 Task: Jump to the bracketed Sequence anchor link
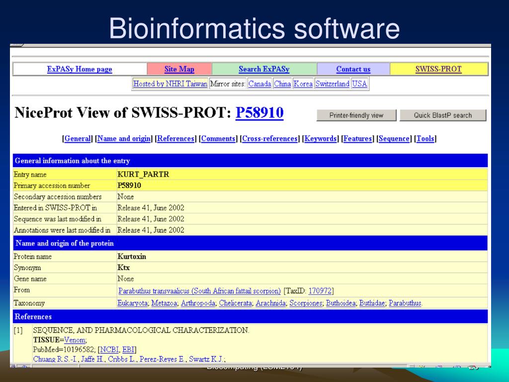coord(394,139)
